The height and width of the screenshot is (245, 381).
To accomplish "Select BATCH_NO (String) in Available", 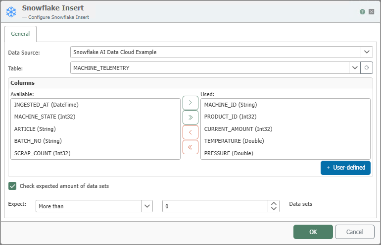I will point(95,141).
